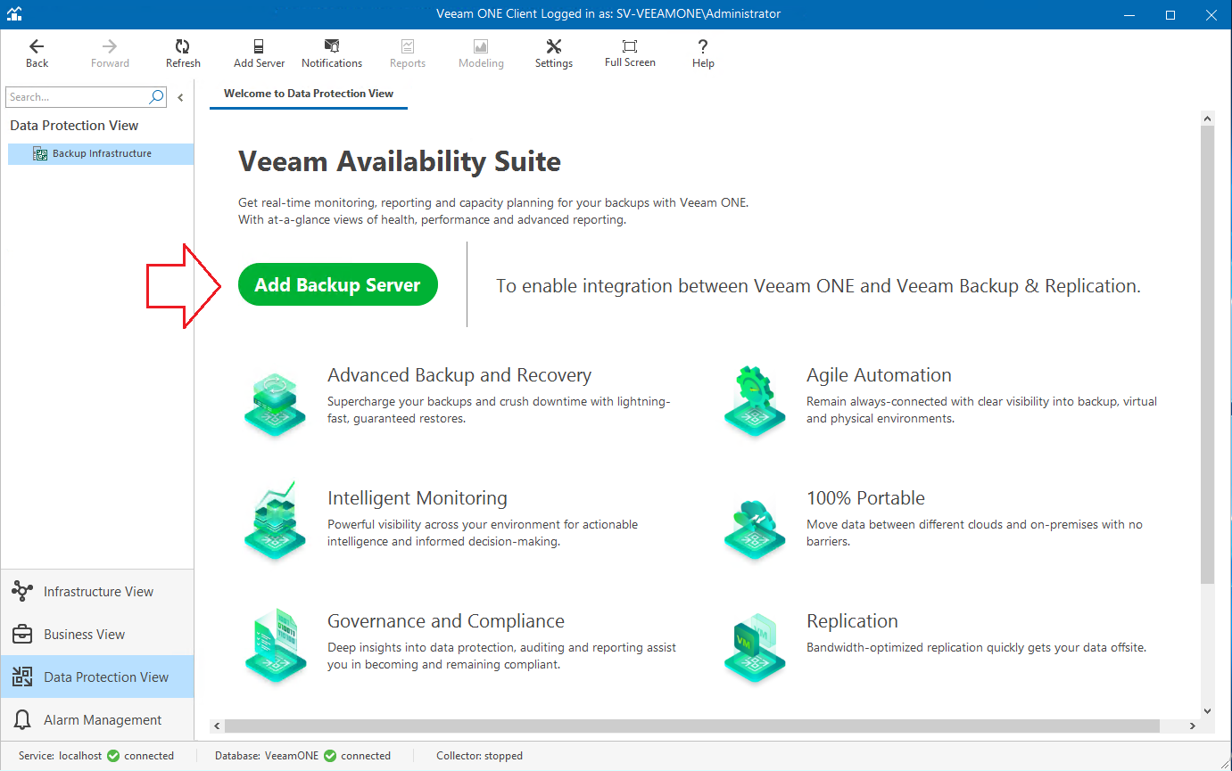Screen dimensions: 1232x771
Task: Switch to Infrastructure View
Action: [97, 591]
